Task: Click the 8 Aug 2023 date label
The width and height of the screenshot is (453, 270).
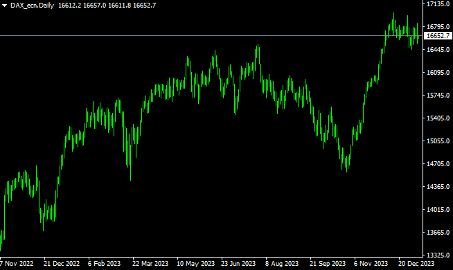Action: click(x=282, y=263)
